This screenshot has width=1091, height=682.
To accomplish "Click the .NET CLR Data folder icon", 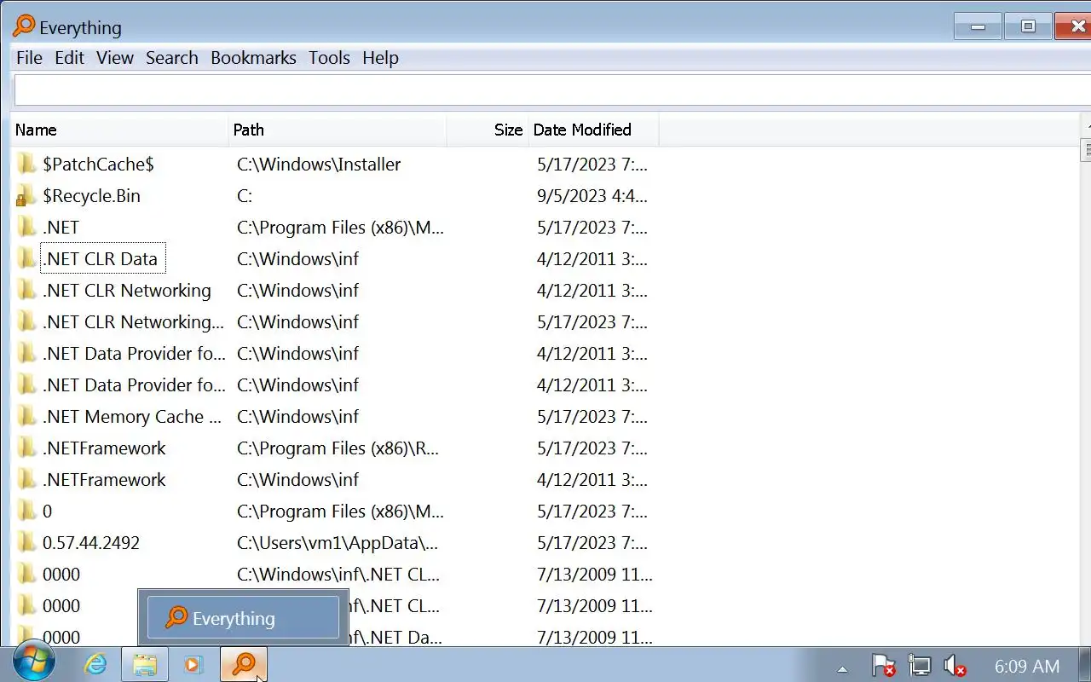I will [x=26, y=258].
